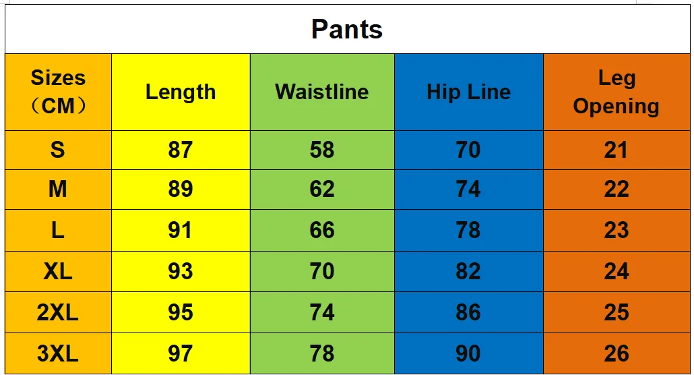The image size is (694, 375).
Task: Select the Sizes (CM) header cell
Action: 58,92
